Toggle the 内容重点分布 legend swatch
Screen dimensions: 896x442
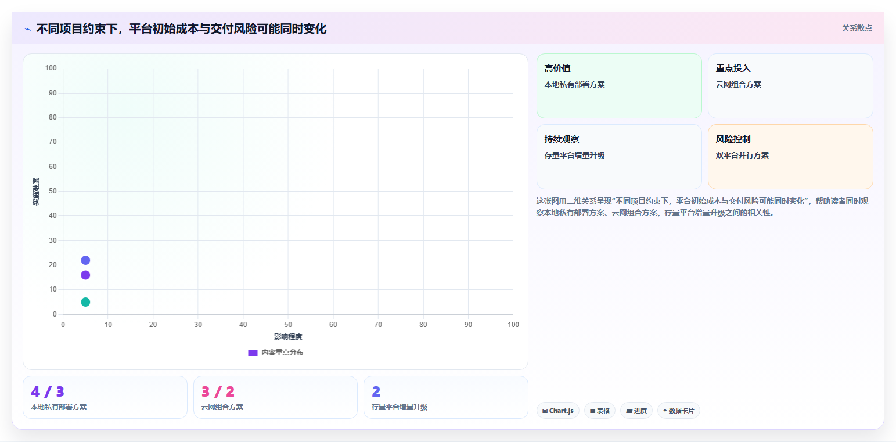253,353
